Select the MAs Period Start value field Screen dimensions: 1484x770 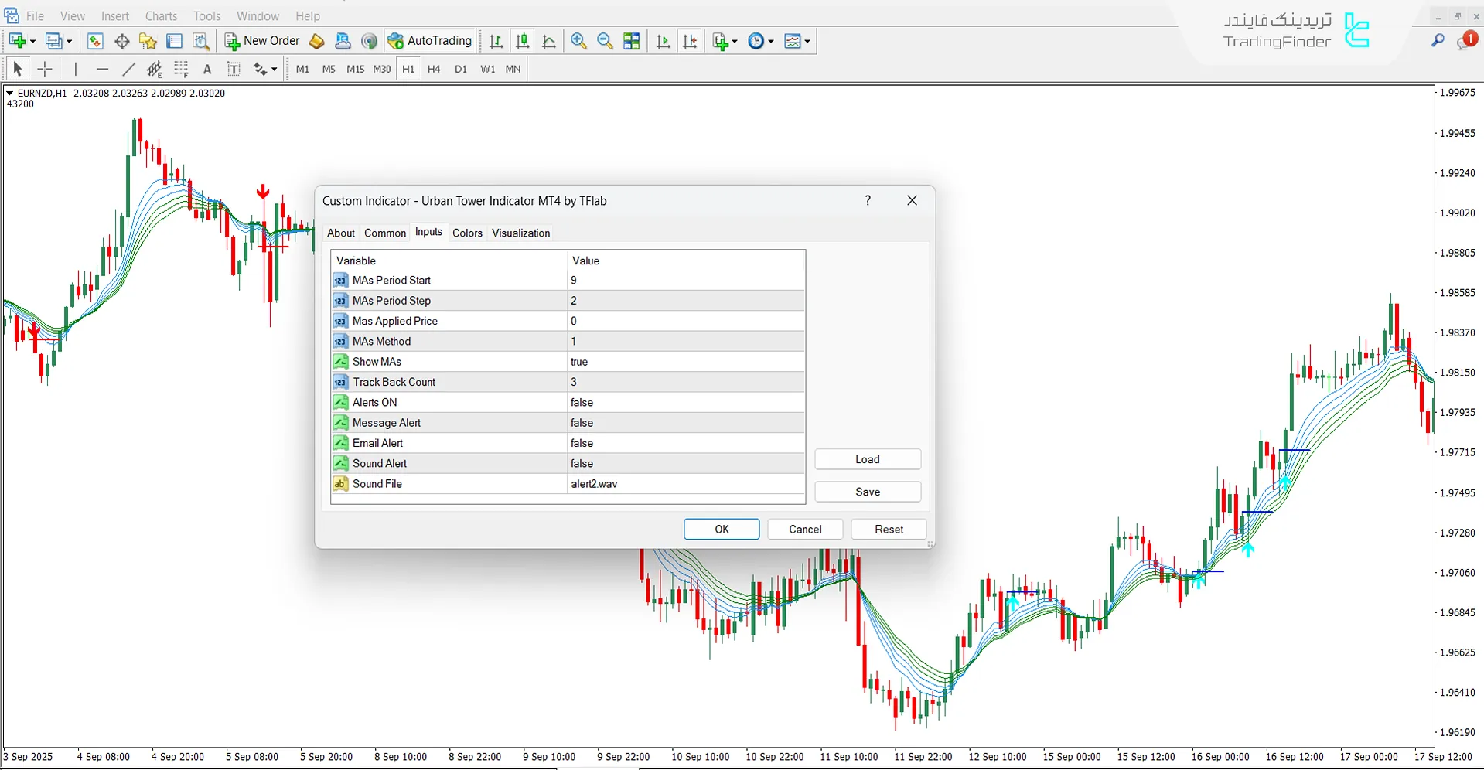click(685, 281)
